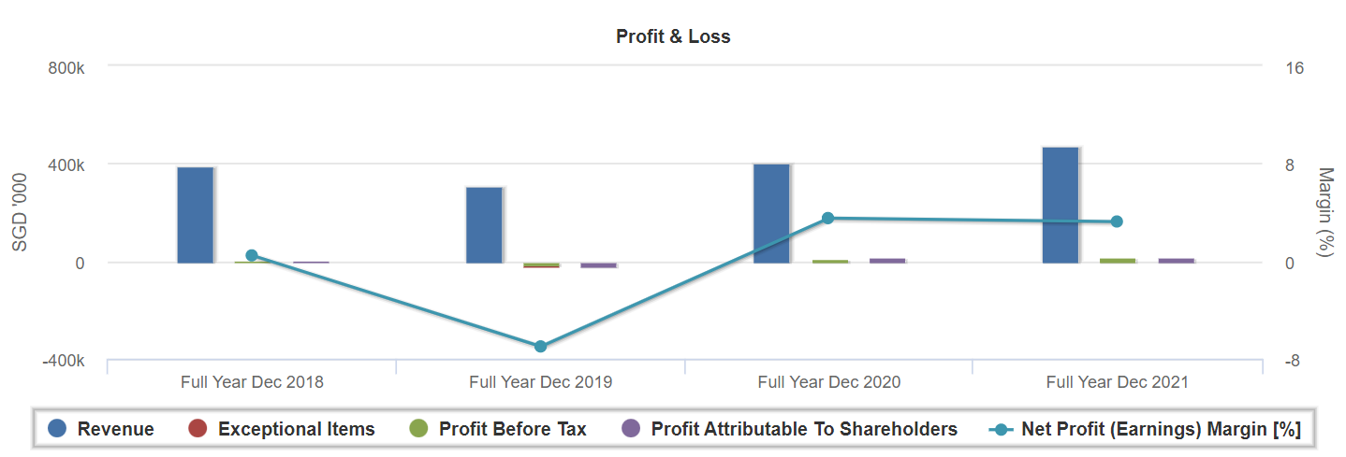Toggle Profit Attributable To Shareholders legend label
The image size is (1346, 457).
click(x=804, y=429)
